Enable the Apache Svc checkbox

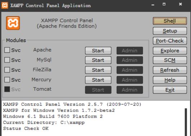click(7, 50)
